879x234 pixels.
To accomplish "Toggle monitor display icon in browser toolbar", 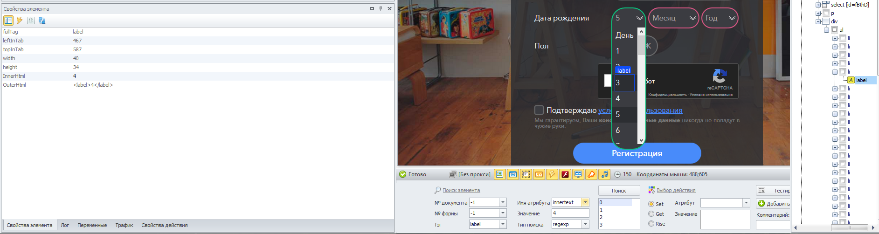I will tap(578, 174).
